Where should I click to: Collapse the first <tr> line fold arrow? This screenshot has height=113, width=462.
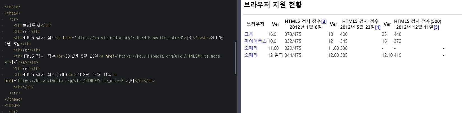2,19
